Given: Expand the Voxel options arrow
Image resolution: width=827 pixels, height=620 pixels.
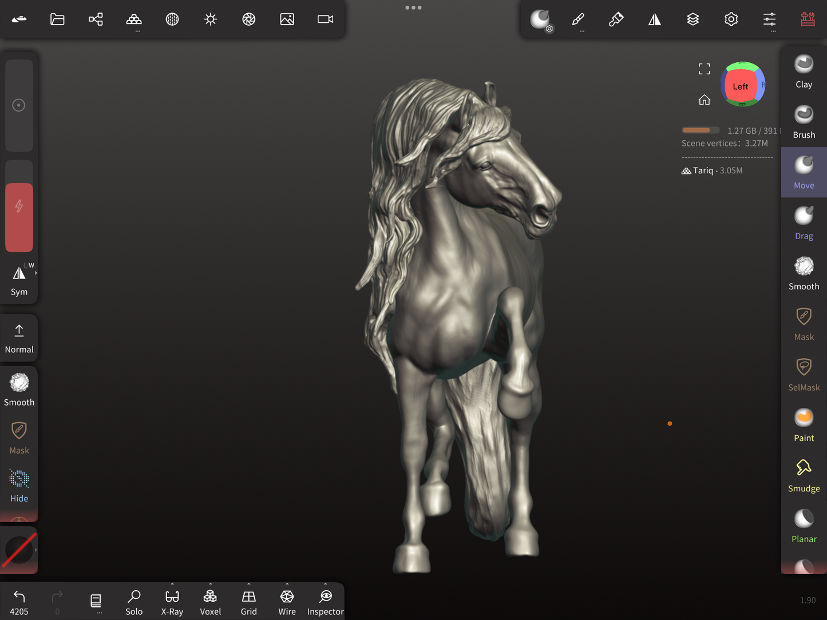Looking at the screenshot, I should click(x=210, y=585).
